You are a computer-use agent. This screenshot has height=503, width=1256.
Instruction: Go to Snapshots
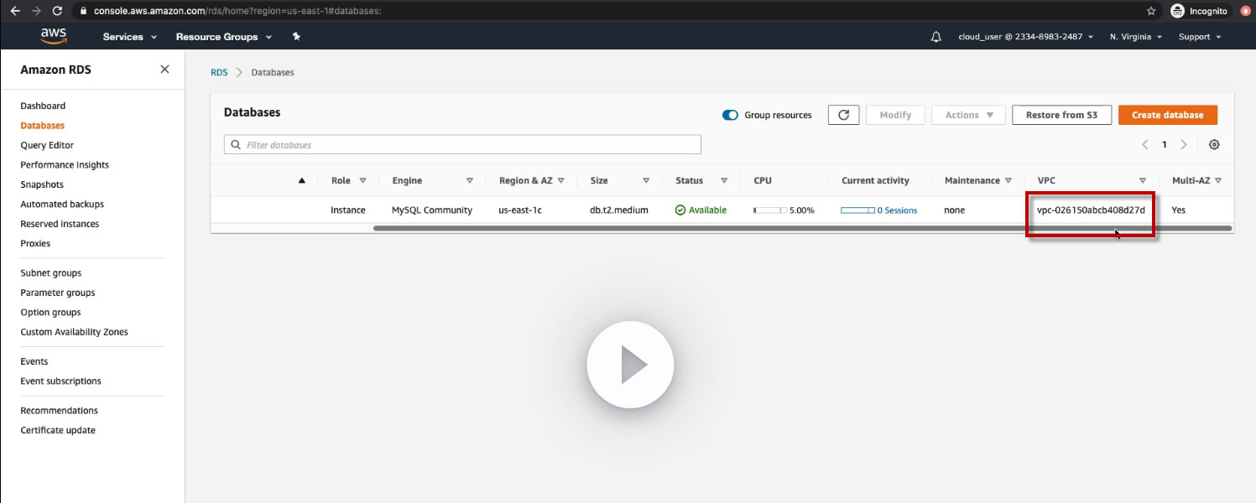coord(42,184)
